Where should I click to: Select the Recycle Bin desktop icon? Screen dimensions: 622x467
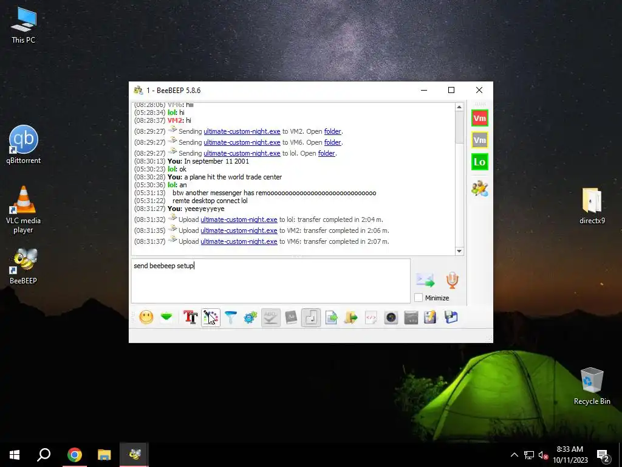(592, 386)
